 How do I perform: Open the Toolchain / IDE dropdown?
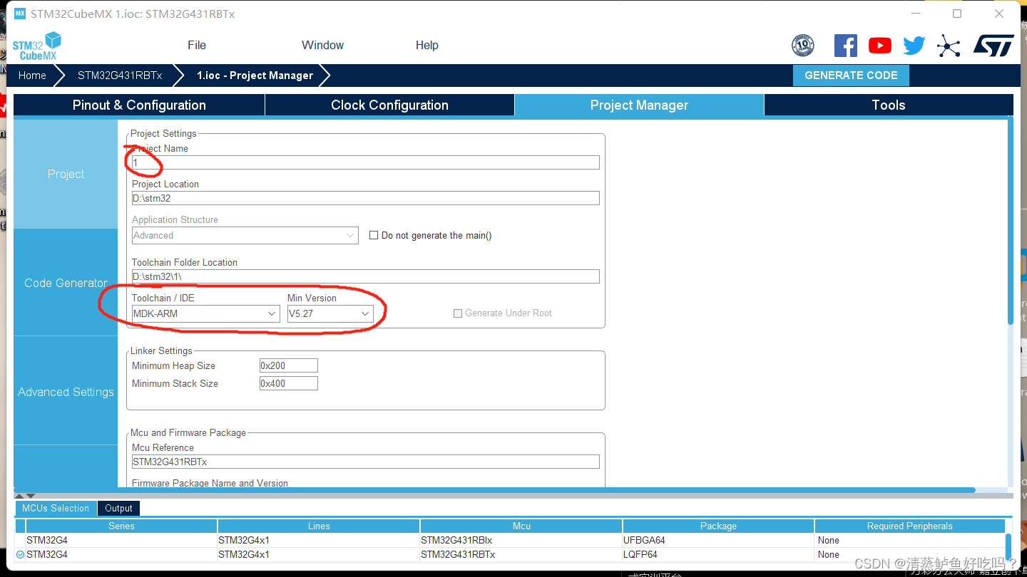coord(206,313)
